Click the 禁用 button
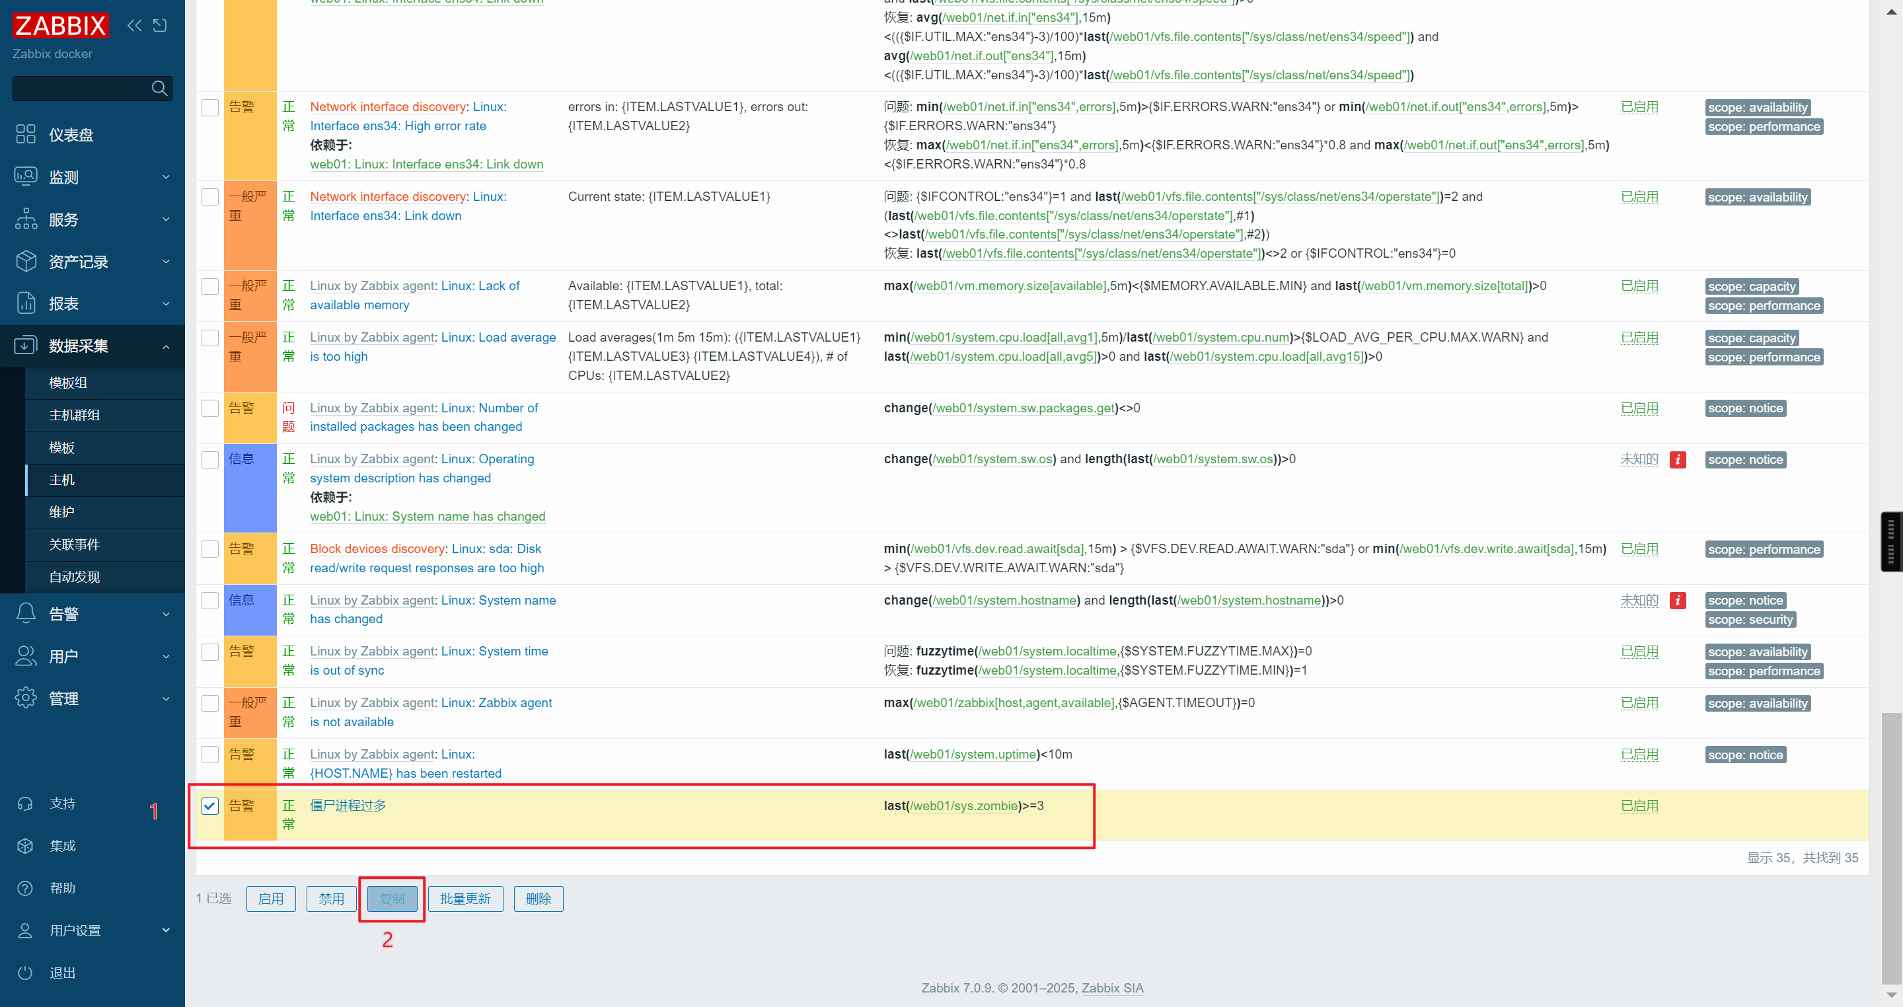This screenshot has width=1903, height=1007. [x=332, y=899]
